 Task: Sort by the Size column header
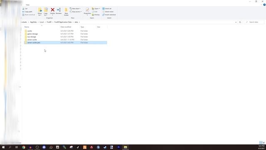pyautogui.click(x=99, y=27)
